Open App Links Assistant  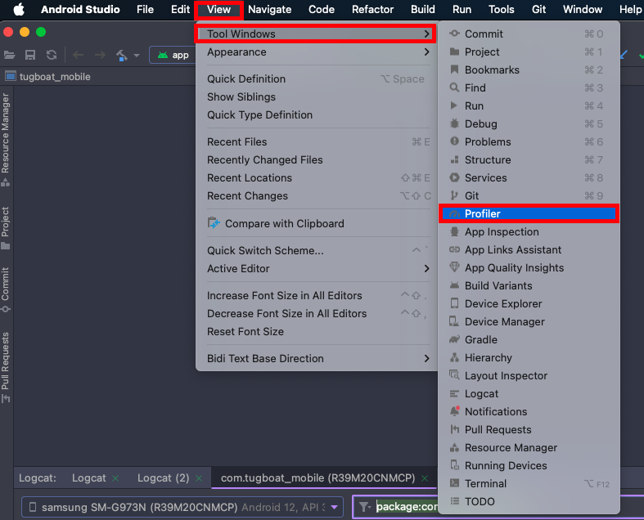tap(529, 250)
